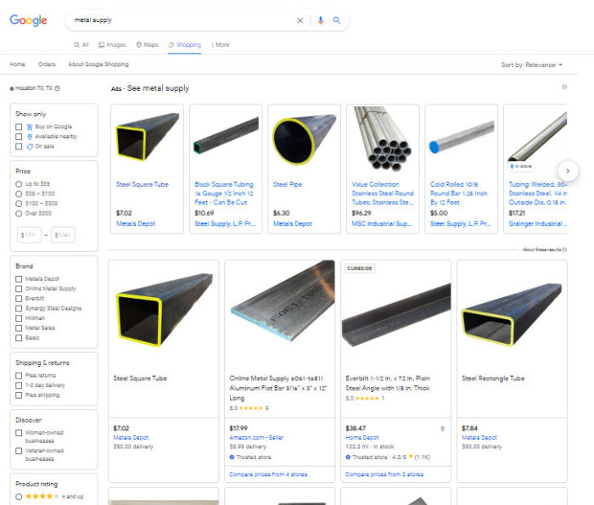The height and width of the screenshot is (505, 594).
Task: Enable Free returns filter
Action: coord(19,375)
